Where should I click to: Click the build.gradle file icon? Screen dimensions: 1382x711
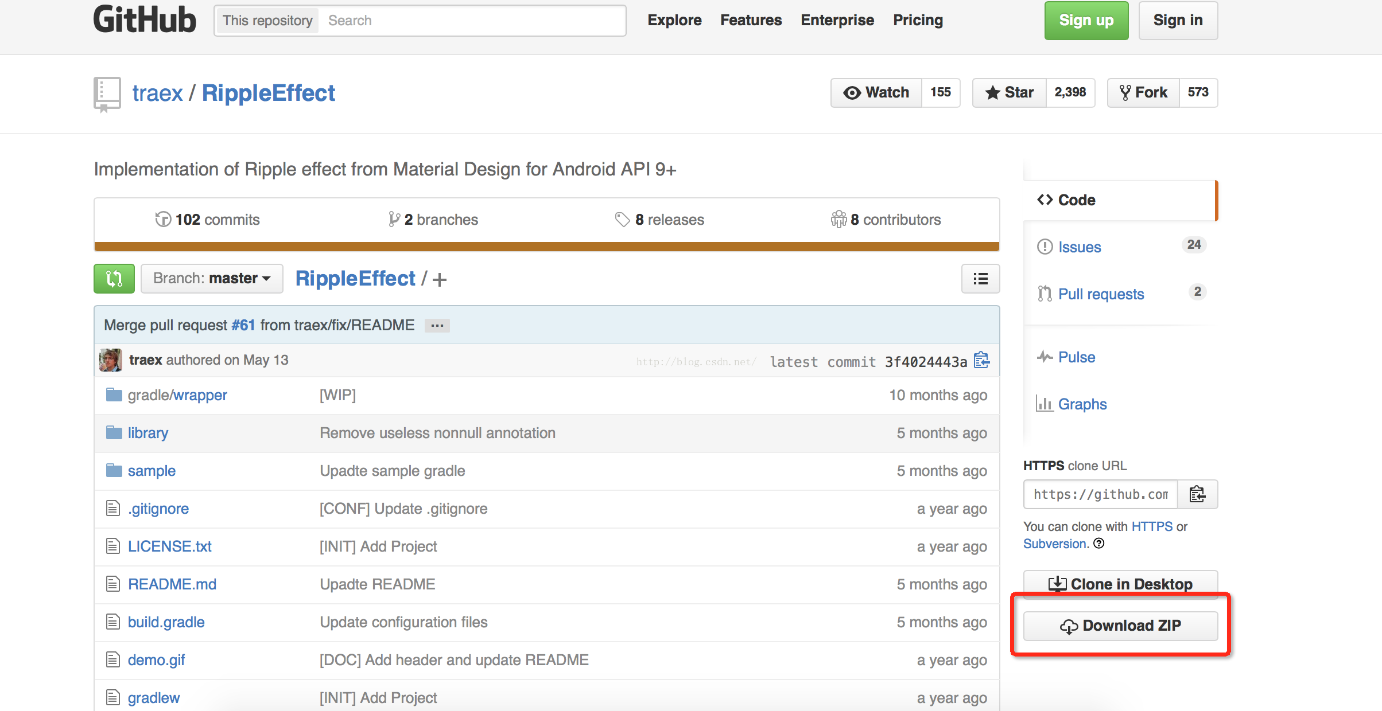click(113, 622)
